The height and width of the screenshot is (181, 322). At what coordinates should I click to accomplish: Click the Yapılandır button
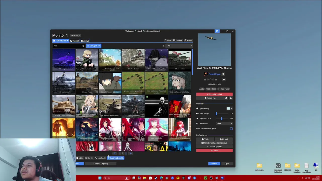[100, 158]
